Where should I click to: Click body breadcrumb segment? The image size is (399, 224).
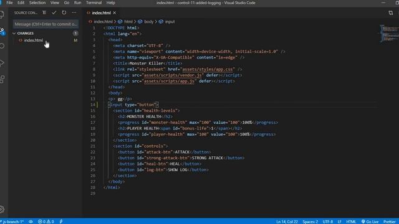(x=149, y=22)
